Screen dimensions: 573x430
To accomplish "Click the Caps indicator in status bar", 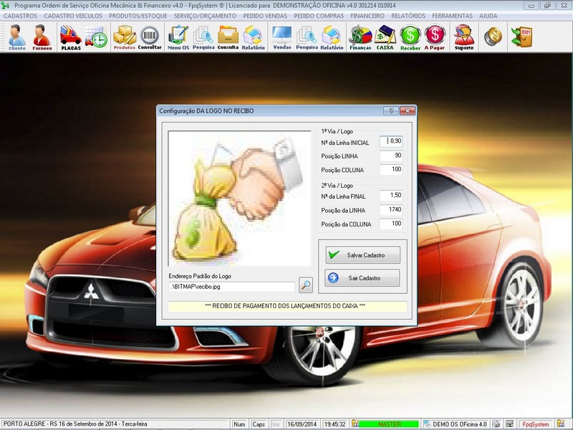I will [259, 424].
